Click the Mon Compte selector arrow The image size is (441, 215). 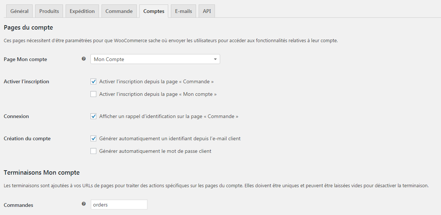point(215,59)
